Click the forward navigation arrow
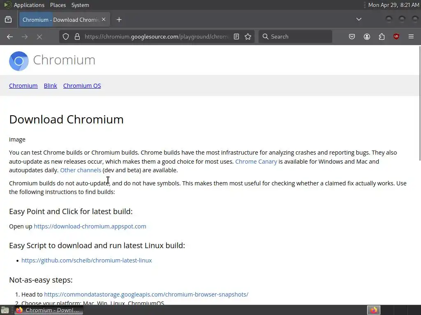The image size is (421, 315). point(25,37)
